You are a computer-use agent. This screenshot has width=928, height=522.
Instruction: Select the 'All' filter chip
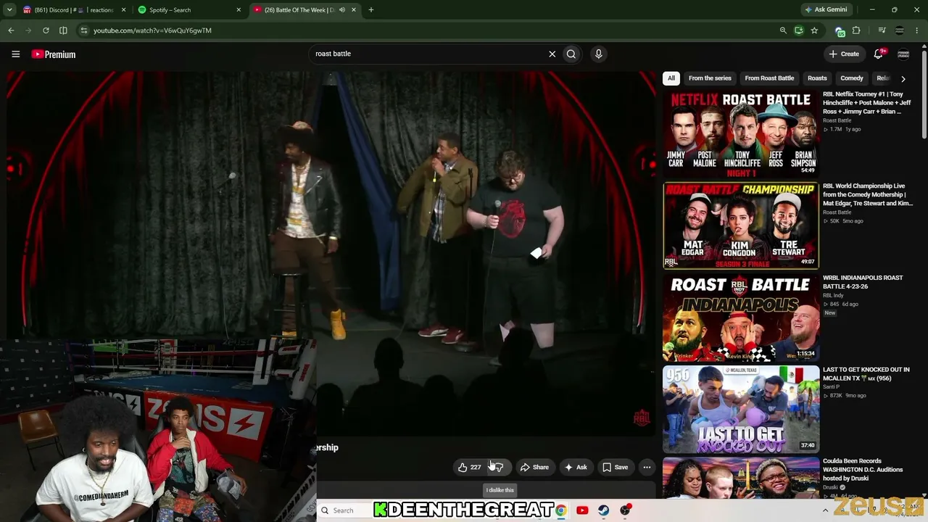pos(671,78)
